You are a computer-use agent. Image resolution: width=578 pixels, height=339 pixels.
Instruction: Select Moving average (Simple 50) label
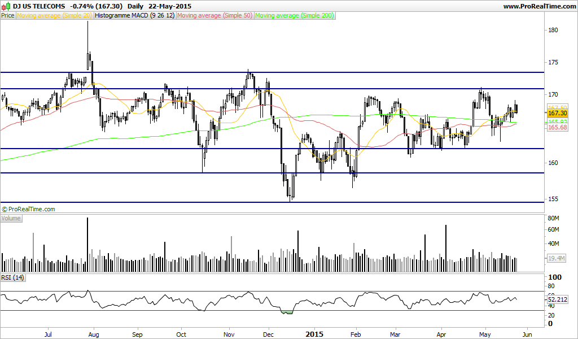[215, 15]
